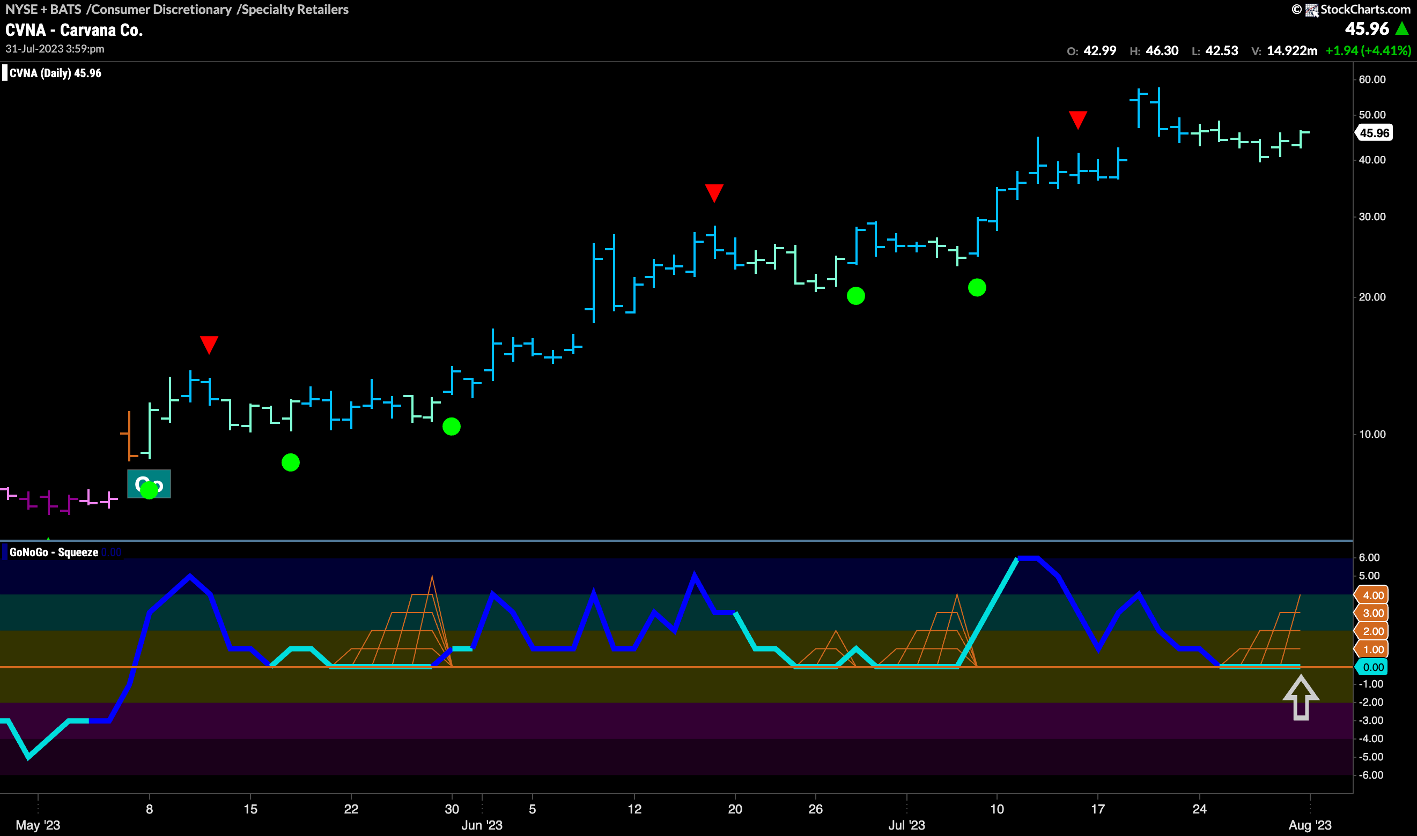Click the StockCharts.com copyright text
1417x836 pixels.
tap(1365, 10)
